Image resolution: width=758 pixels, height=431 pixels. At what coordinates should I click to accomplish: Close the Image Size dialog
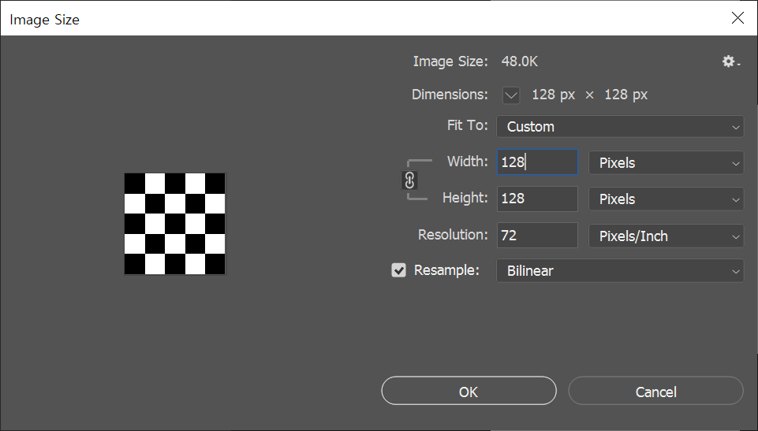[x=737, y=18]
